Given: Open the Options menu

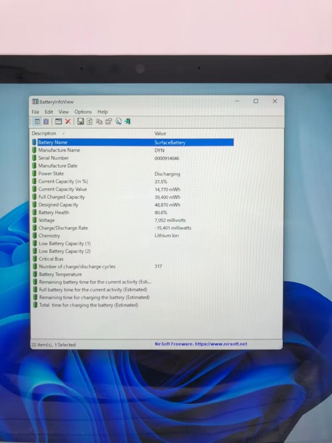Looking at the screenshot, I should (x=83, y=112).
